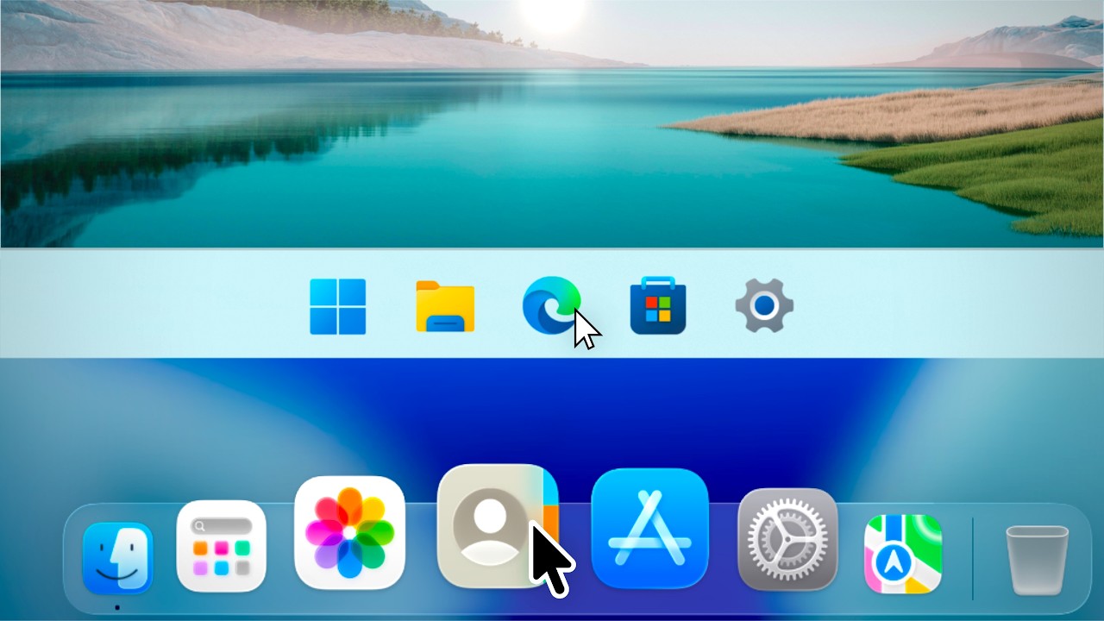Screen dimensions: 1104x621
Task: Launch Maps from the macOS Dock
Action: coord(903,554)
